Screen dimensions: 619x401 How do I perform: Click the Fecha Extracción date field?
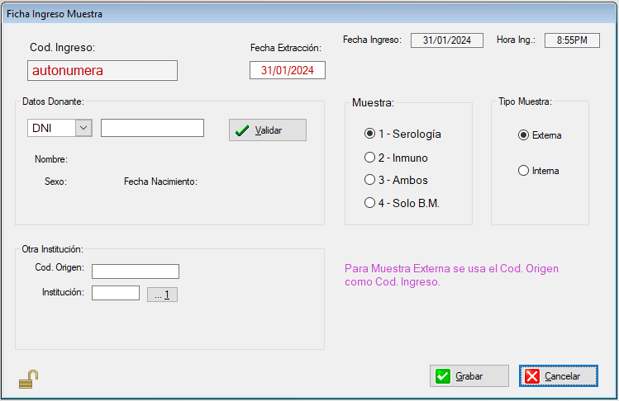pos(288,71)
